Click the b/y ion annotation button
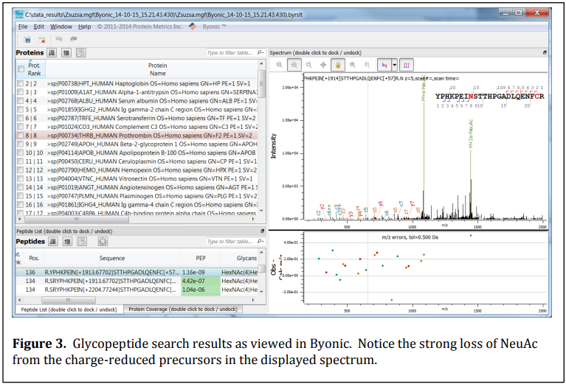The height and width of the screenshot is (384, 566). pos(384,65)
